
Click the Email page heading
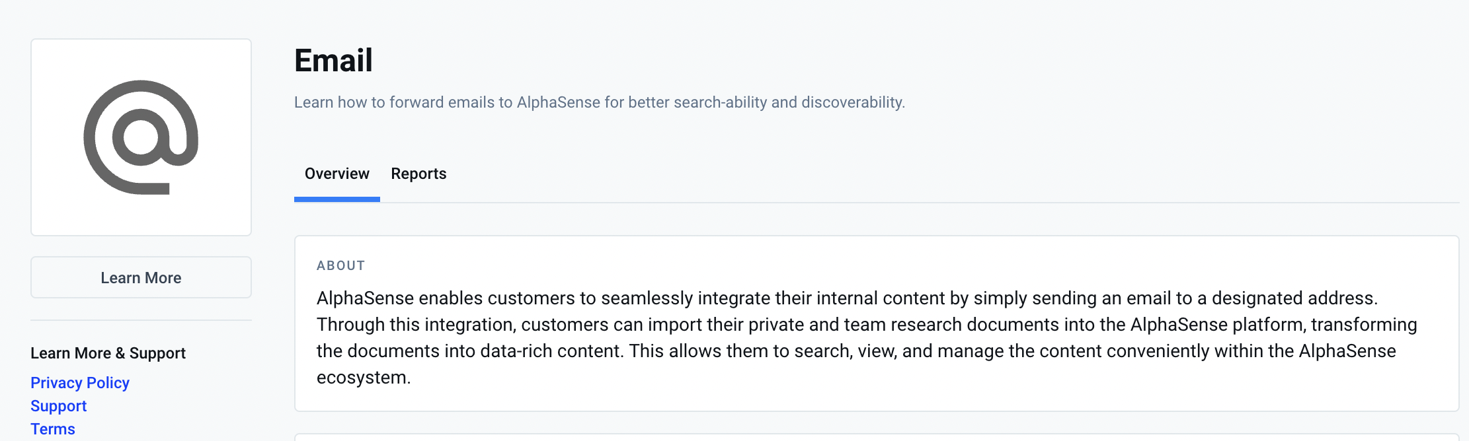coord(333,60)
